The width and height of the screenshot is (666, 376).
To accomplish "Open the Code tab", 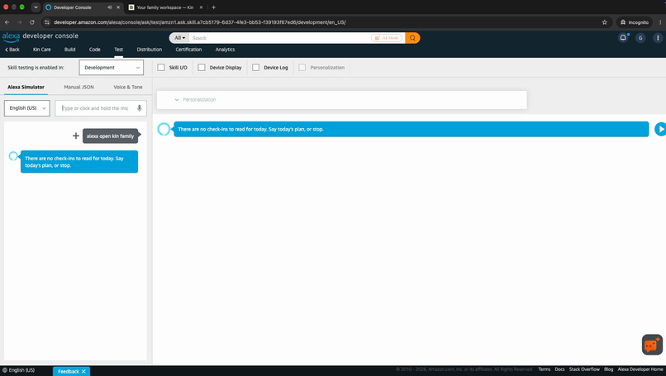I will 95,50.
